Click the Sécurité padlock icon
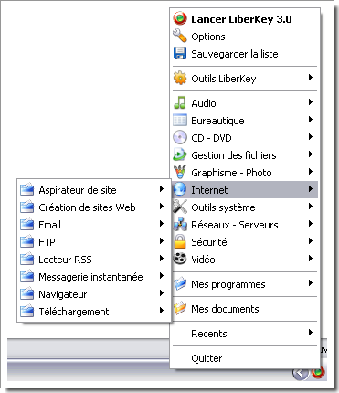Screen dimensions: 339x393 (x=180, y=241)
